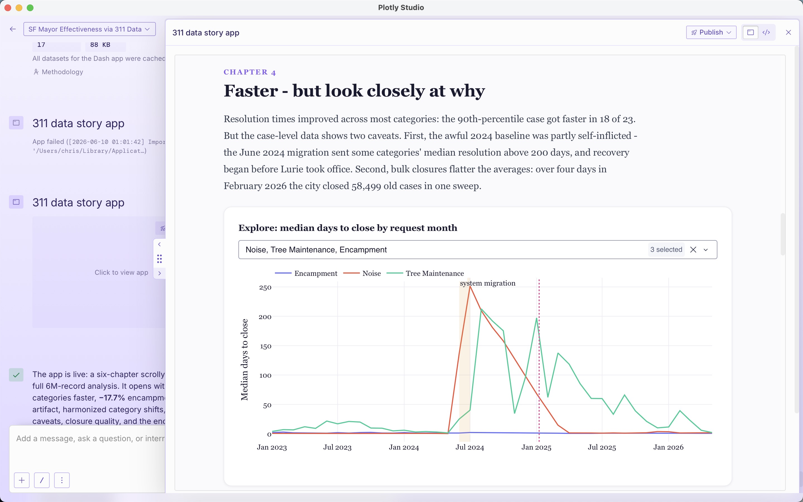Click the 88 KB size value
This screenshot has width=803, height=502.
[100, 45]
